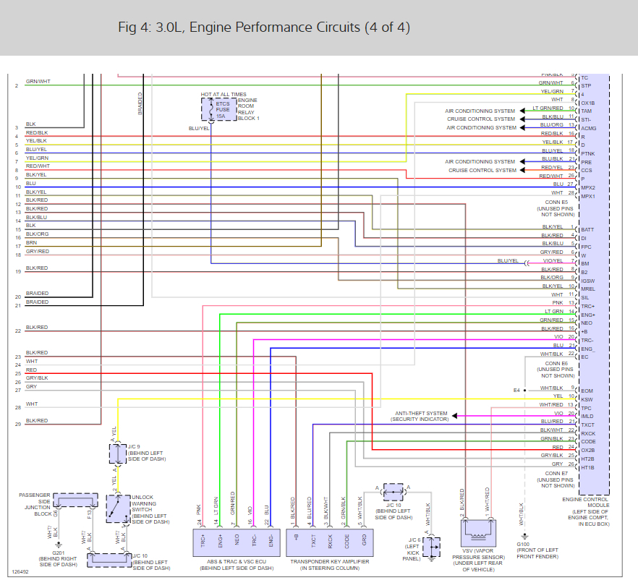638x588 pixels.
Task: Select the VSV vapor pressure sensor symbol
Action: (x=478, y=533)
